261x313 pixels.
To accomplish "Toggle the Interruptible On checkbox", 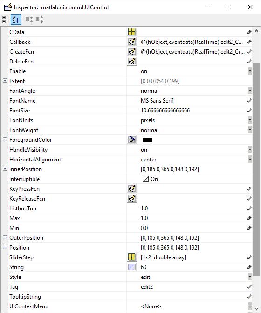I will [x=145, y=179].
